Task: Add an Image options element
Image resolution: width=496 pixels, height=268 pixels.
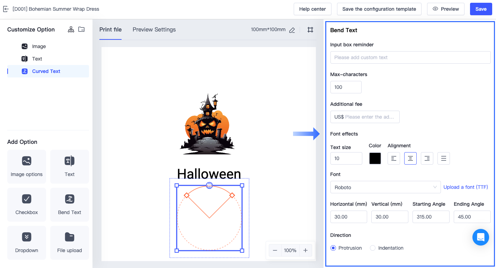Action: coord(26,167)
